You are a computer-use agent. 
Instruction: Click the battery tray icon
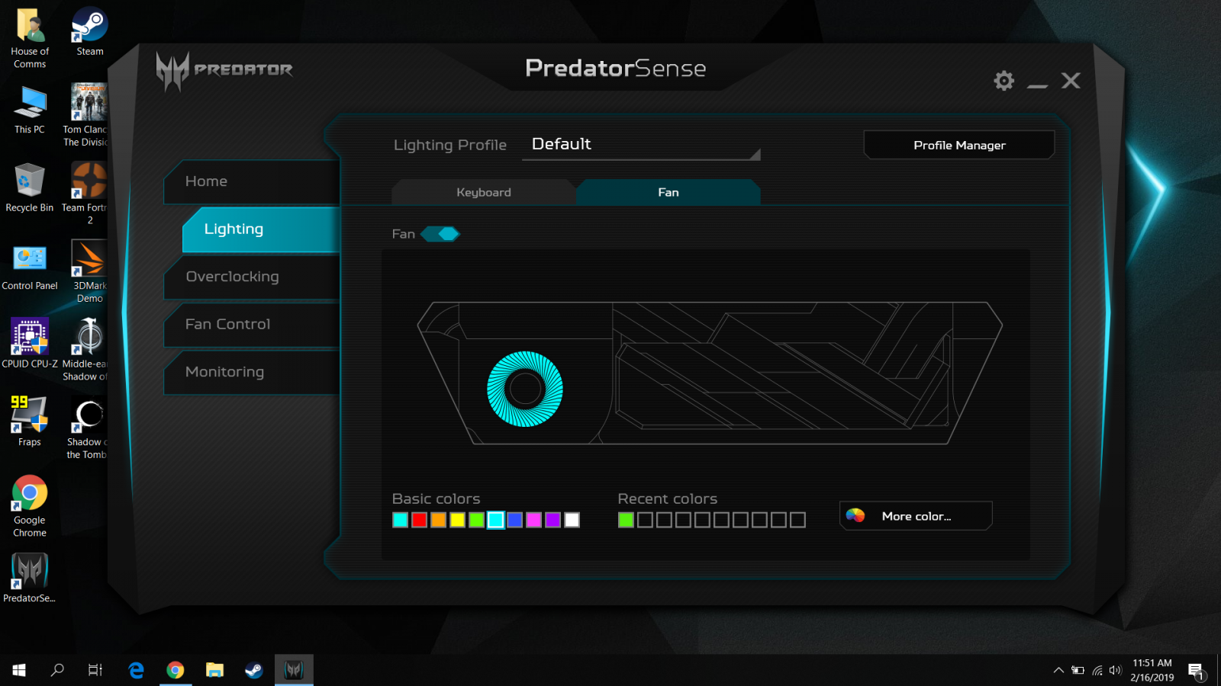coord(1078,671)
